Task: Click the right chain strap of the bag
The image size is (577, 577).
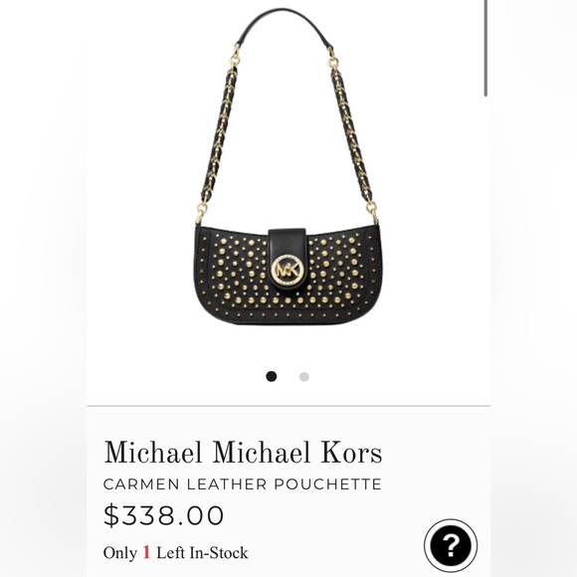Action: click(x=352, y=134)
